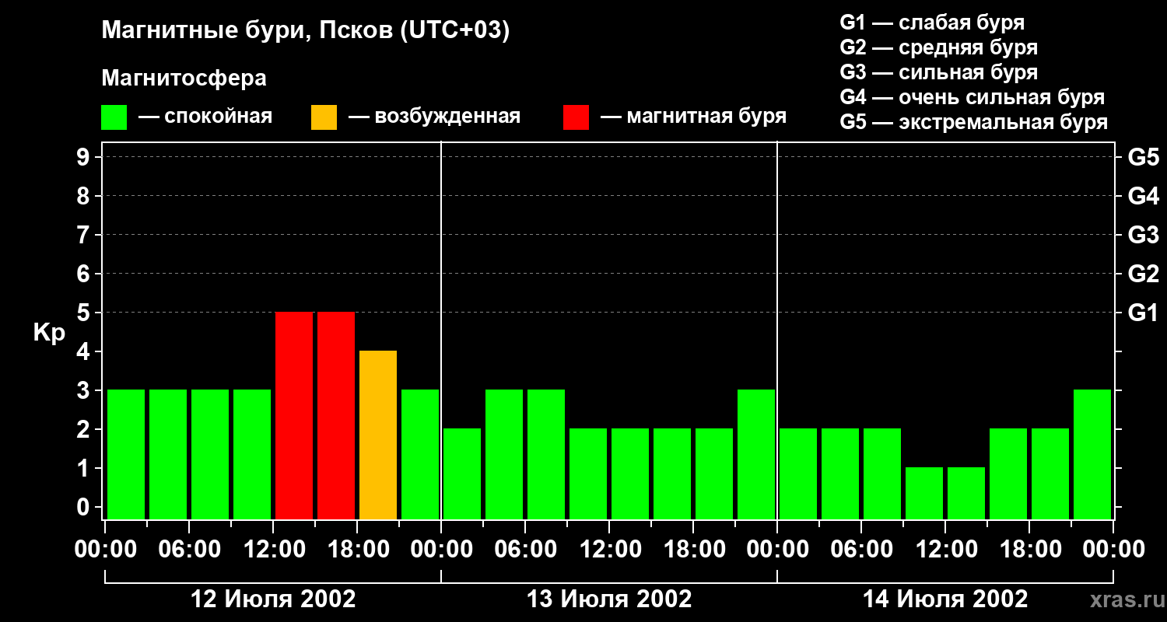Click legend line «G4 — очень сильная буря»
This screenshot has width=1167, height=622.
click(x=972, y=97)
